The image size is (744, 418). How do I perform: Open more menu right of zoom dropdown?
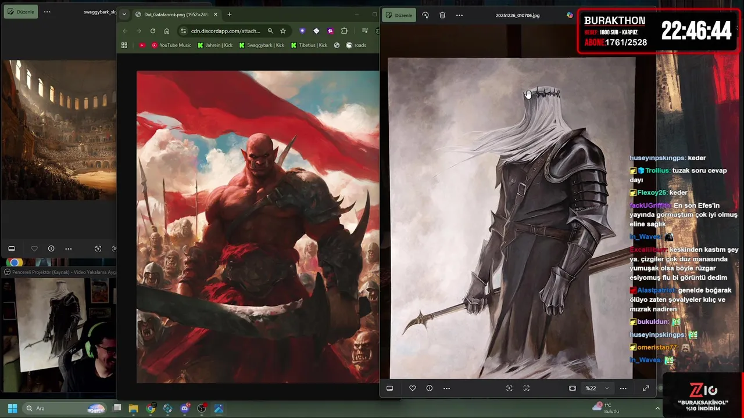pos(623,388)
